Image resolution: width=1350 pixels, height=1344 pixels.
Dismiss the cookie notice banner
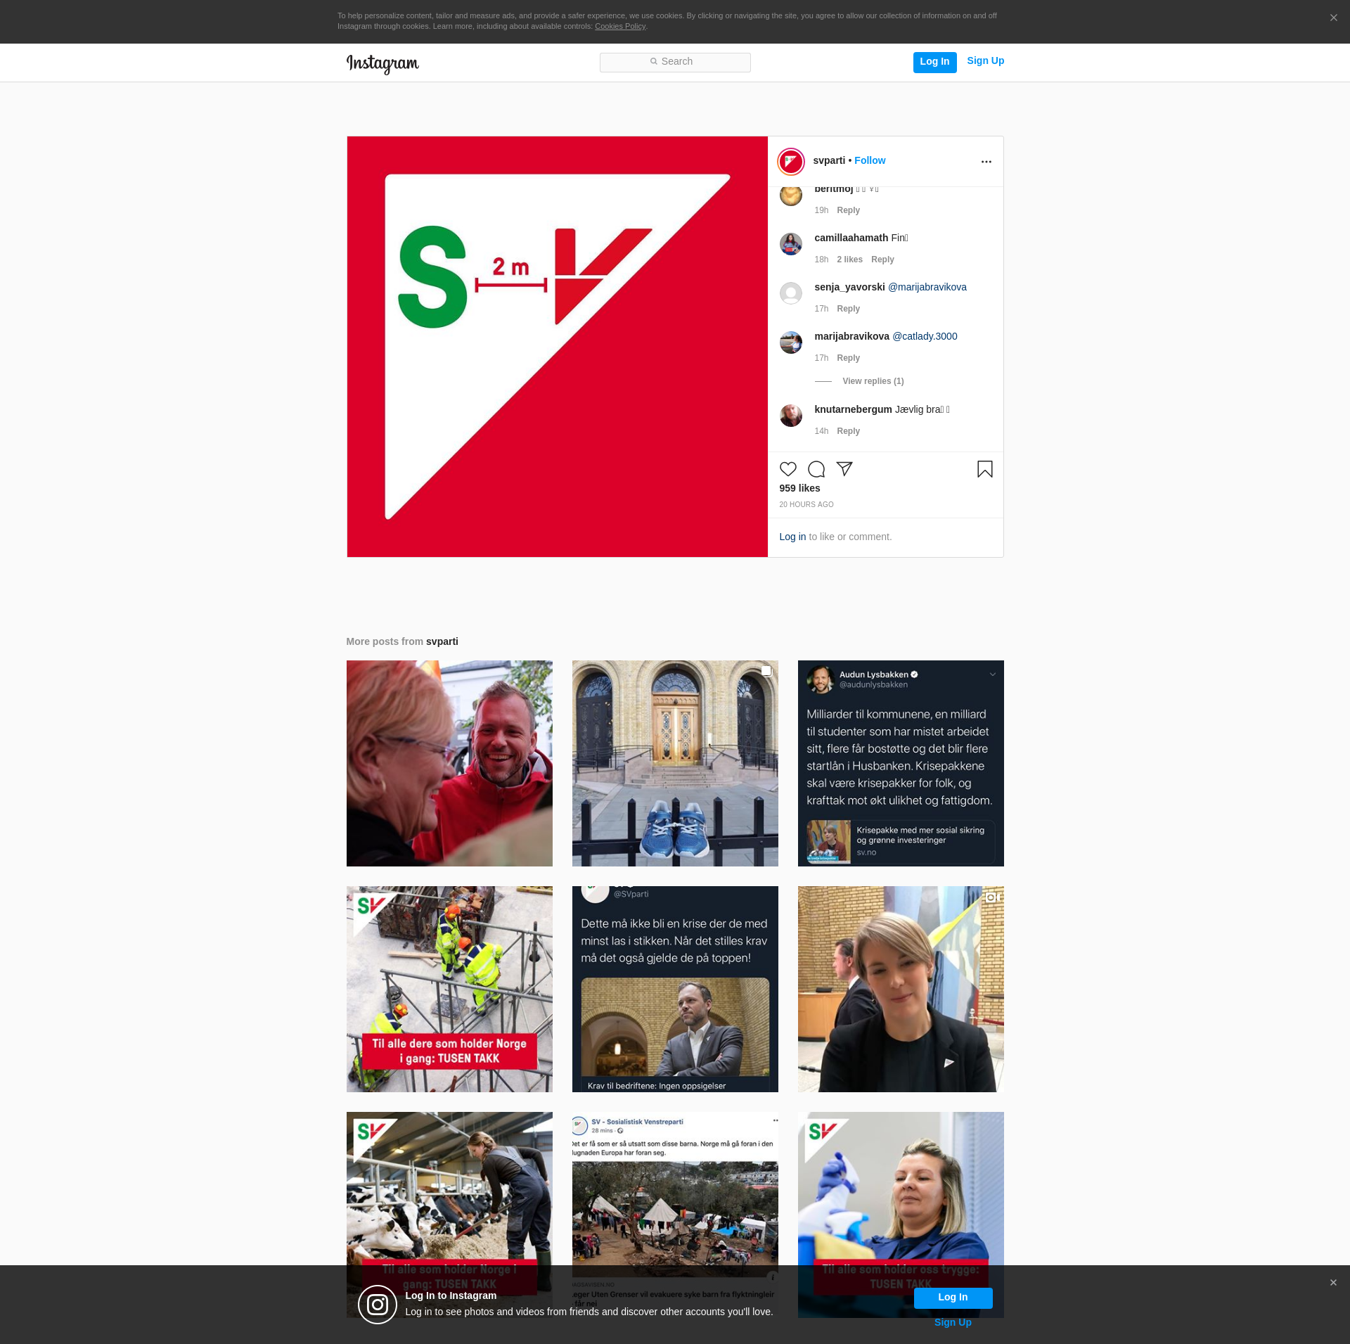pyautogui.click(x=1333, y=18)
